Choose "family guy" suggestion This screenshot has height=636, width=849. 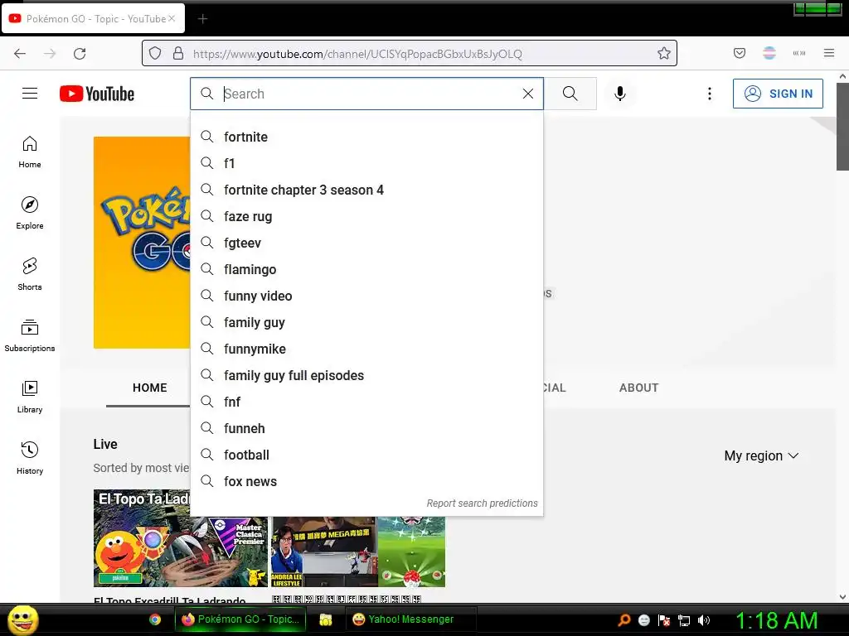click(x=366, y=322)
